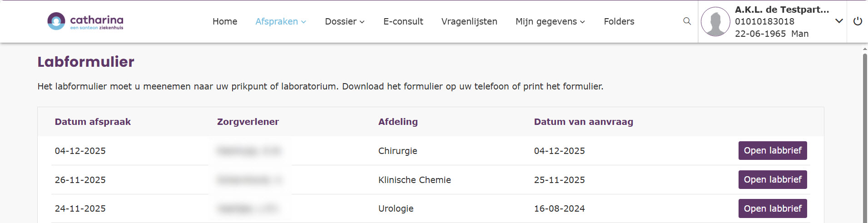Click the Catharina hospital logo
Screen dimensions: 868x223
coord(85,21)
